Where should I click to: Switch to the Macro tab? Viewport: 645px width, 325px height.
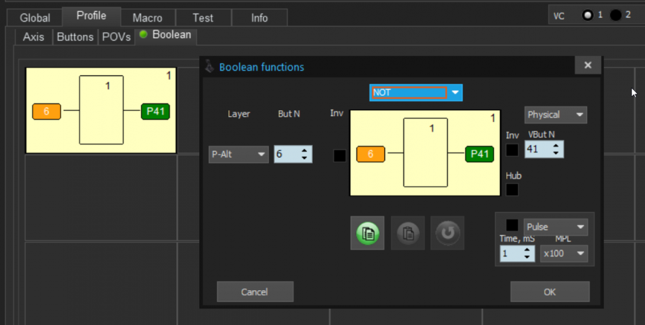(x=147, y=18)
